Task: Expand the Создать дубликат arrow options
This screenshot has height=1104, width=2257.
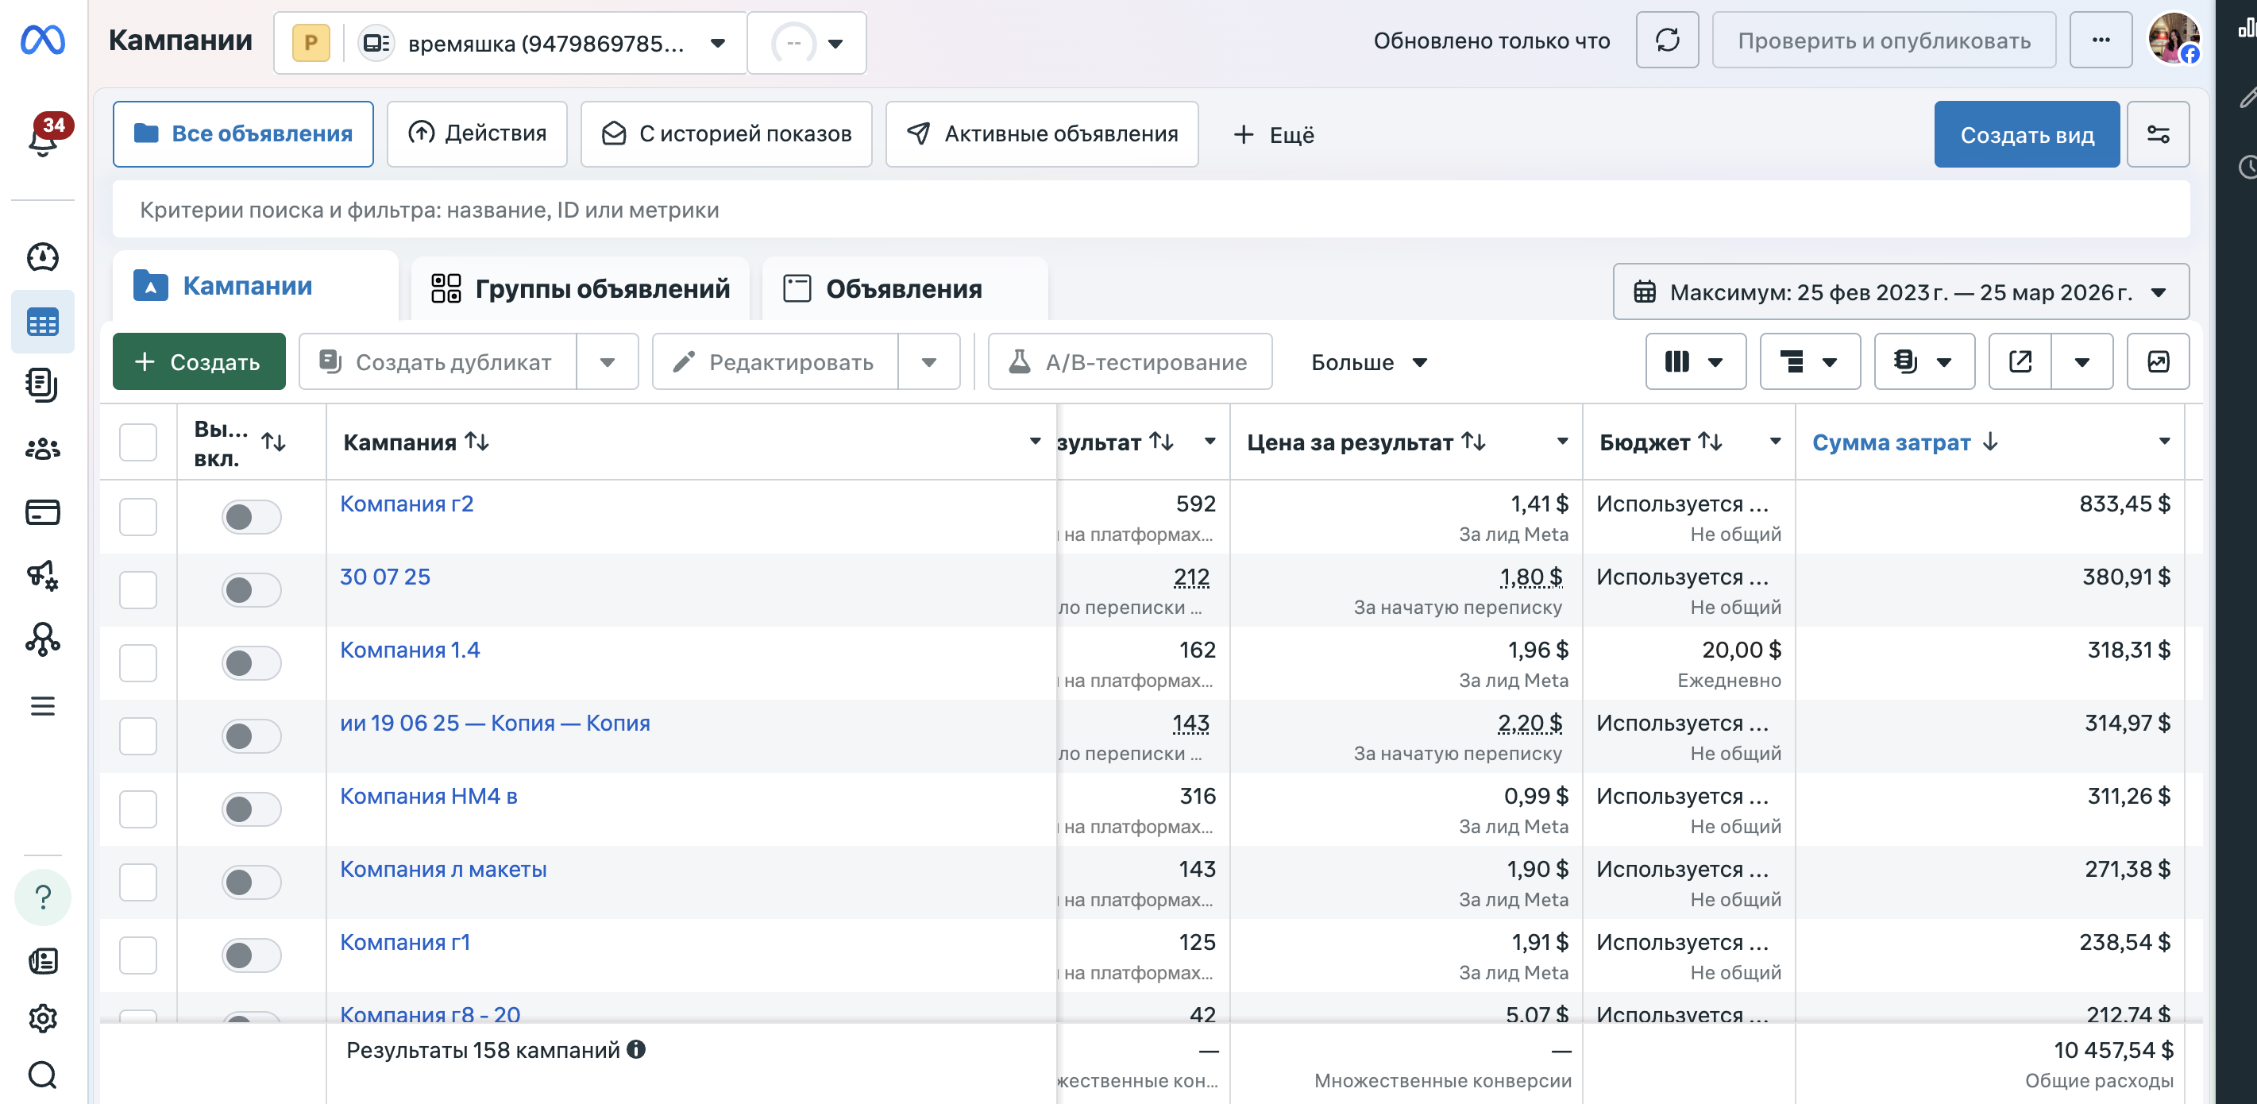Action: 608,362
